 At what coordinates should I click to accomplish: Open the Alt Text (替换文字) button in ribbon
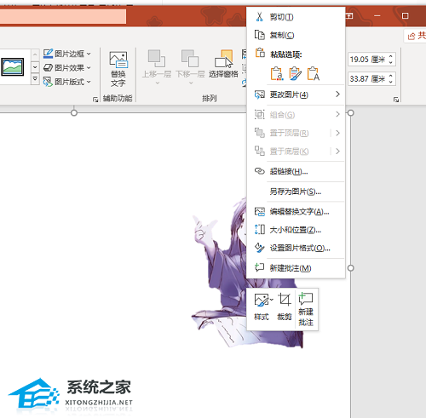click(118, 69)
